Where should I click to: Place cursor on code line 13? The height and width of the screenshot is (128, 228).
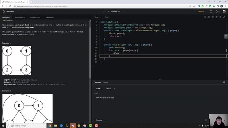tap(163, 56)
